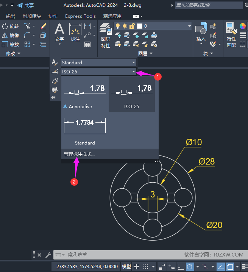Open the layer 0 dropdown list

(189, 26)
